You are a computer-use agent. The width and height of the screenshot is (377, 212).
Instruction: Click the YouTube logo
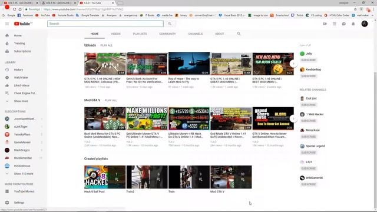tap(22, 24)
